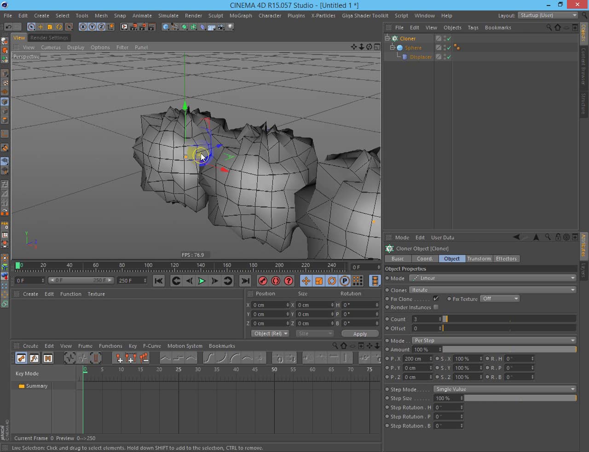This screenshot has height=452, width=589.
Task: Switch to the Effectors tab
Action: click(506, 259)
